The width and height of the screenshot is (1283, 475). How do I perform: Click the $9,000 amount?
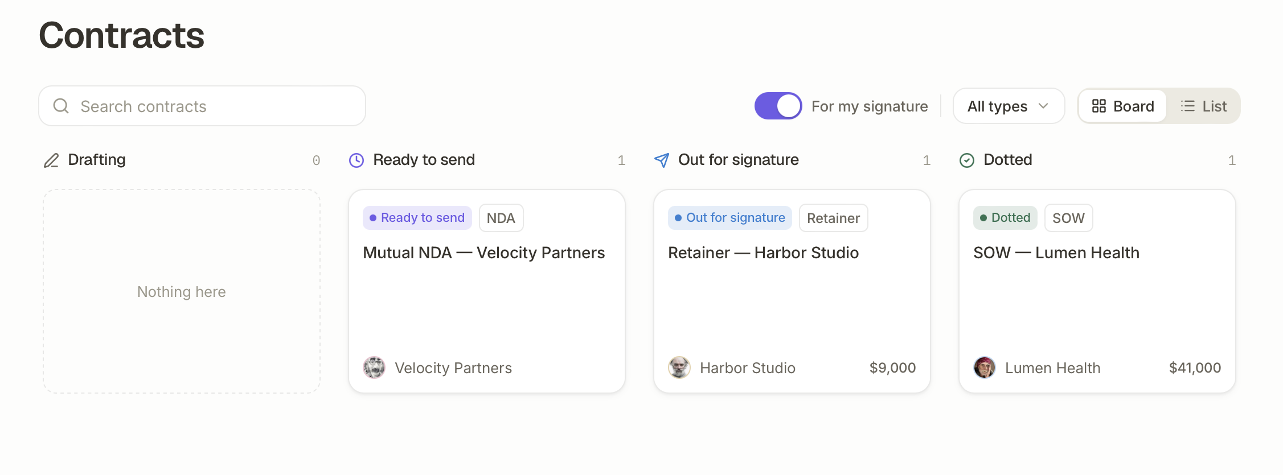pyautogui.click(x=892, y=368)
